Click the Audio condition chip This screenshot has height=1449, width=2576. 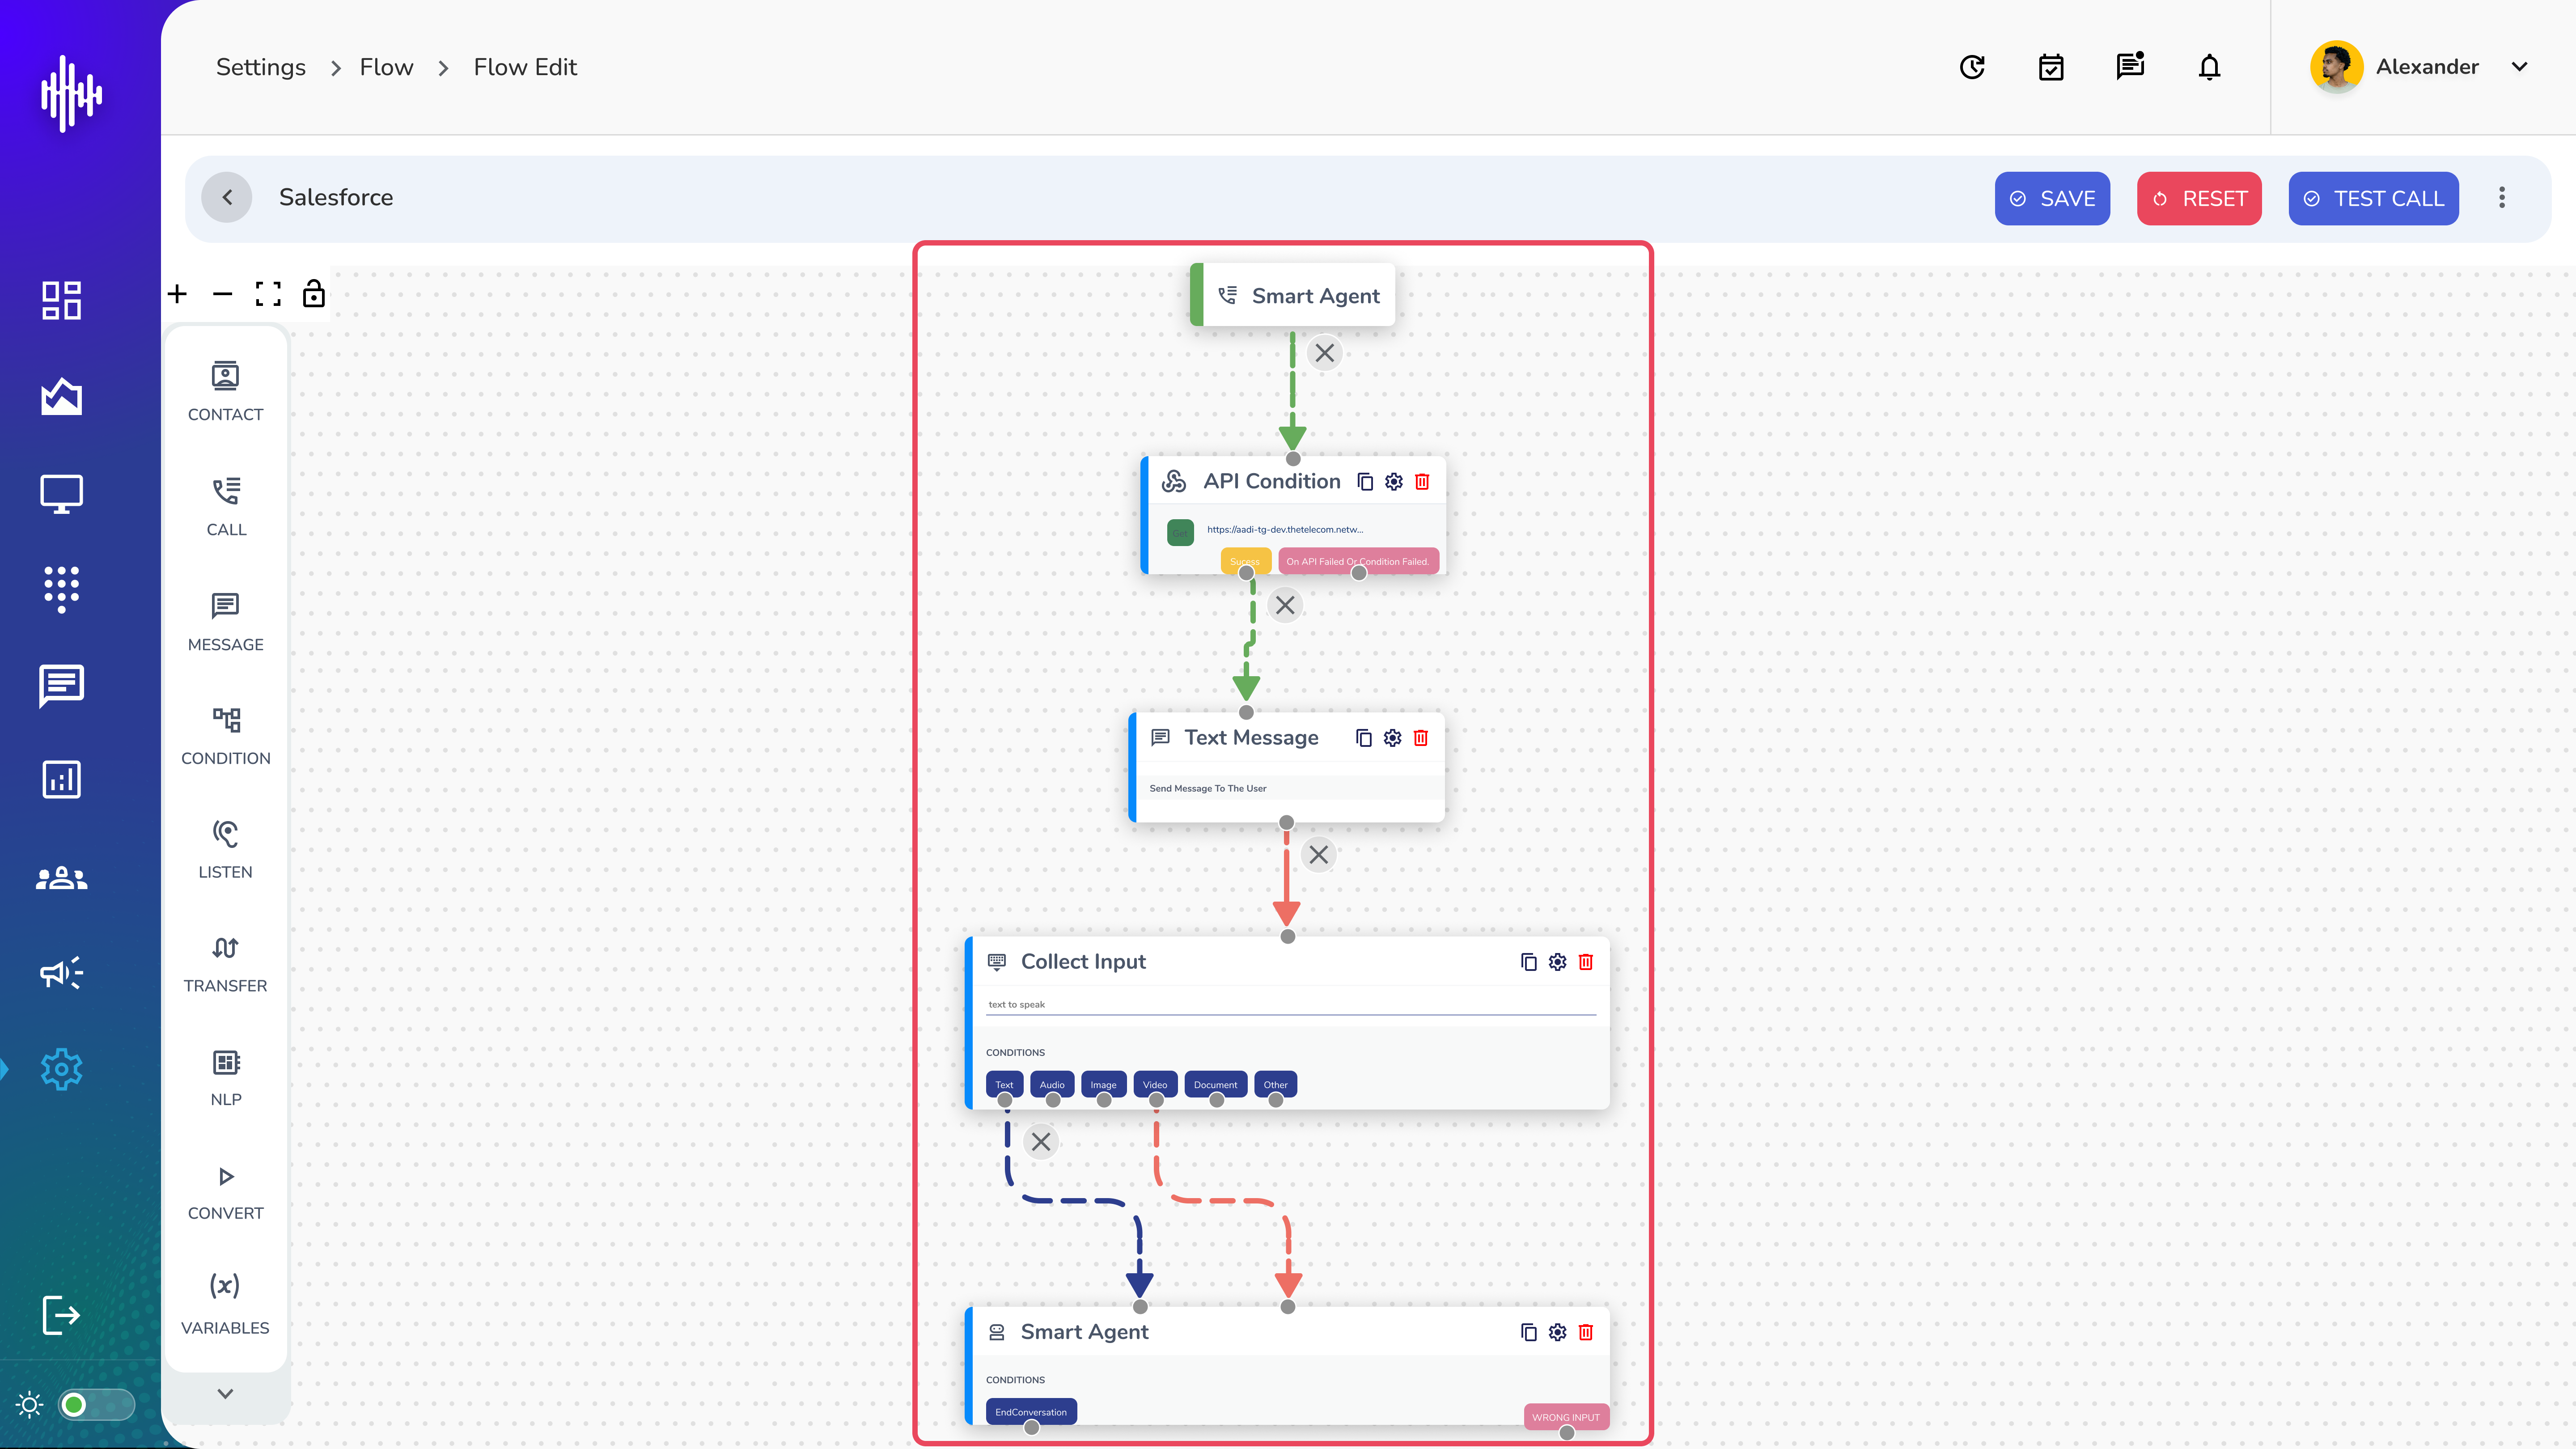1052,1085
